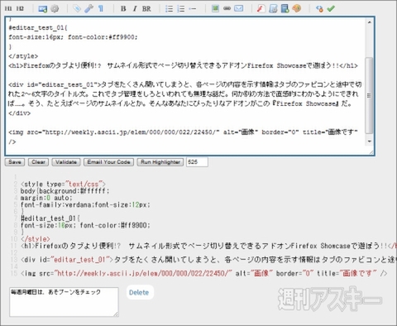
Task: Click the field showing 525
Action: [197, 162]
